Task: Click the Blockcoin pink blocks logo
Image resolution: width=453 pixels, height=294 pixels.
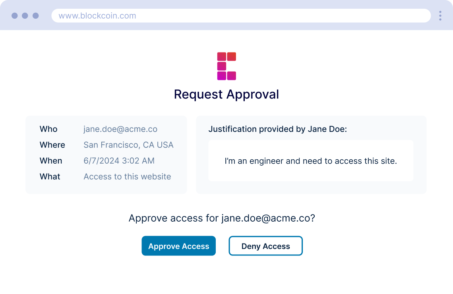Action: (226, 66)
